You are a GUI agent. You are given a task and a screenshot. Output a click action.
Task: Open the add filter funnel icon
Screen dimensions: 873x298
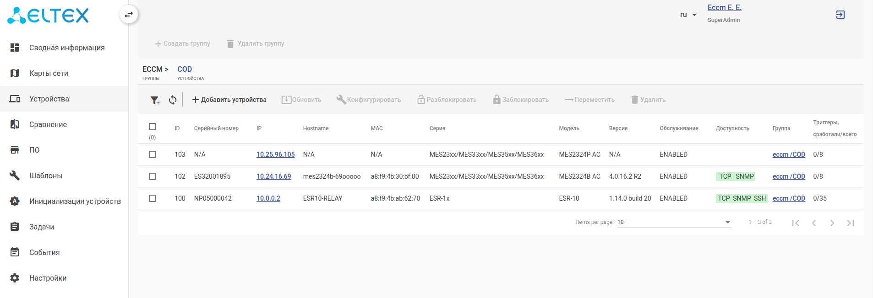click(155, 100)
